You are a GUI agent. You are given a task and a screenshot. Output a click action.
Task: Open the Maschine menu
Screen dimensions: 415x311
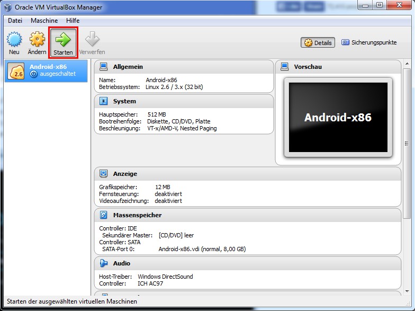(44, 20)
